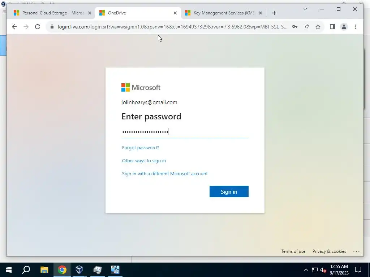370x277 pixels.
Task: Click the address bar URL
Action: [172, 27]
